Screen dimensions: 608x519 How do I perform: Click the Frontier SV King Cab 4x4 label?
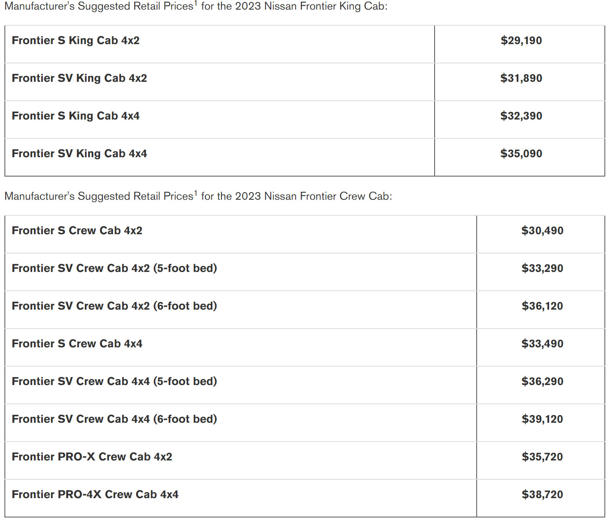click(79, 154)
